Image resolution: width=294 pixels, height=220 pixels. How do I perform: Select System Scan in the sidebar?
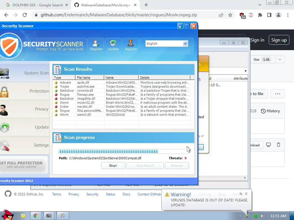click(25, 73)
